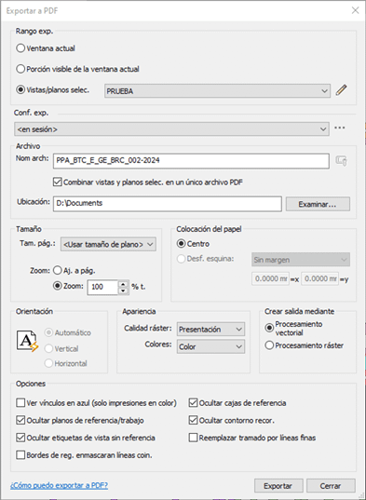Screen dimensions: 366x500
Task: Expand the <en sesión> export configuration dropdown
Action: 171,129
